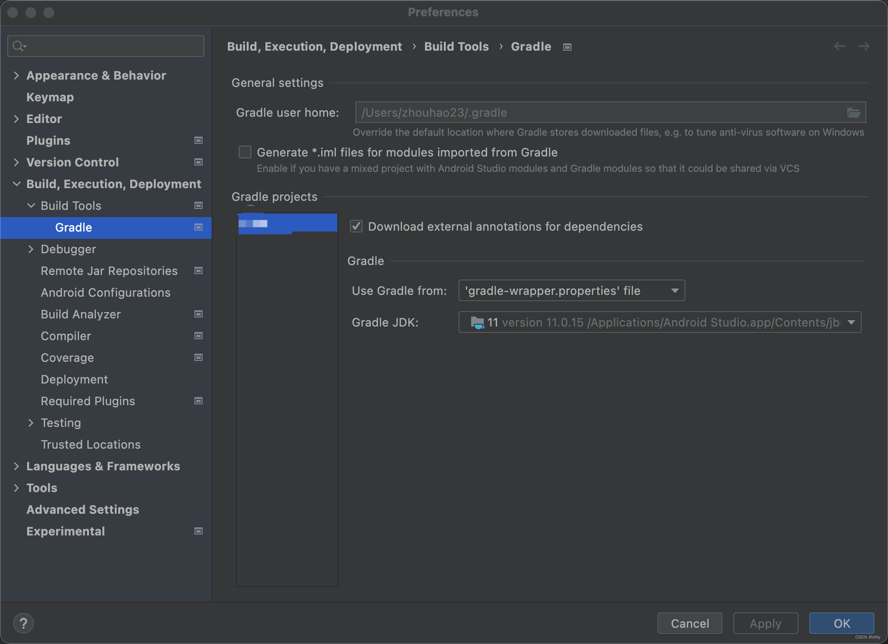Select Keymap in the settings tree
The width and height of the screenshot is (888, 644).
pyautogui.click(x=50, y=97)
